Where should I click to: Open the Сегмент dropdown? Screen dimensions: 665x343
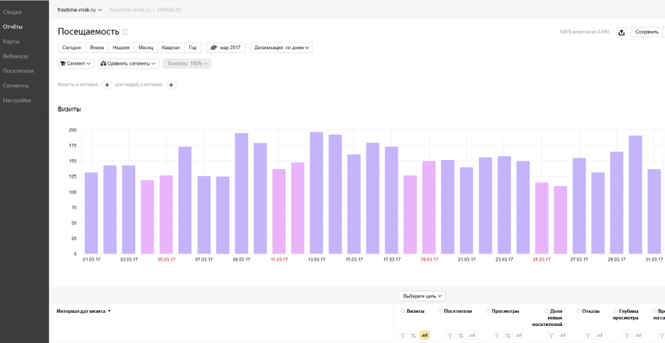click(x=75, y=64)
